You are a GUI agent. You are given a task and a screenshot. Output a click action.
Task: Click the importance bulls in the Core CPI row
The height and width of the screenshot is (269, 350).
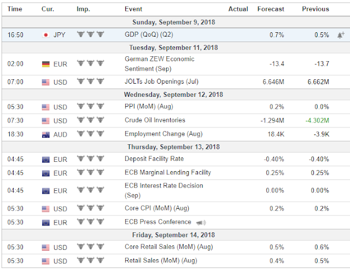[x=90, y=209]
